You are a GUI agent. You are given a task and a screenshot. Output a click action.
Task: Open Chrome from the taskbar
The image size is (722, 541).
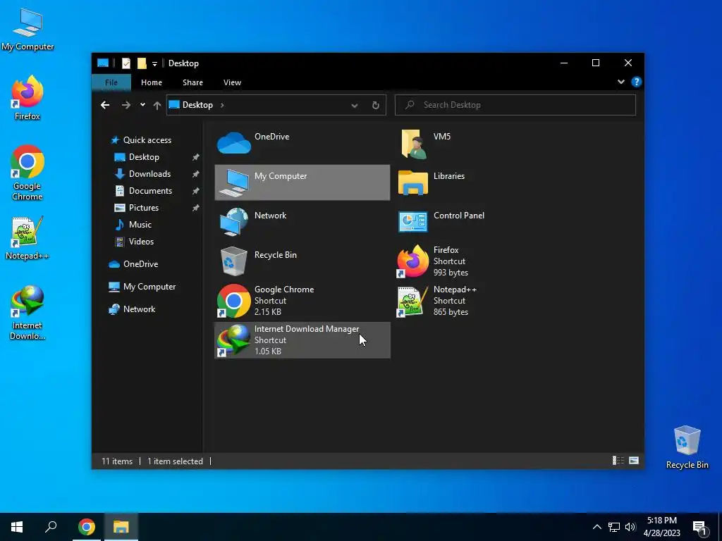point(87,527)
